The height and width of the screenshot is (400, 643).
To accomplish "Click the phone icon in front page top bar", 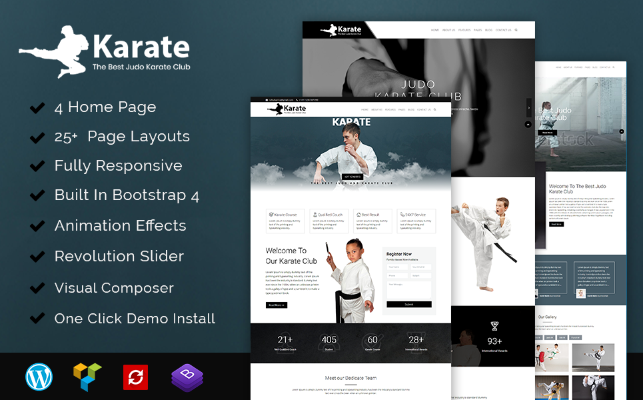I will point(297,100).
